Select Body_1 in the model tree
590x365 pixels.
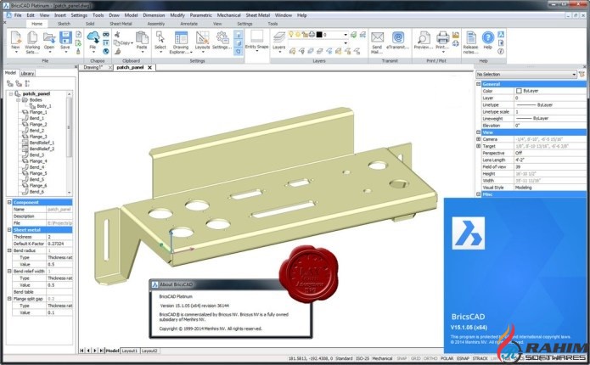coord(43,106)
